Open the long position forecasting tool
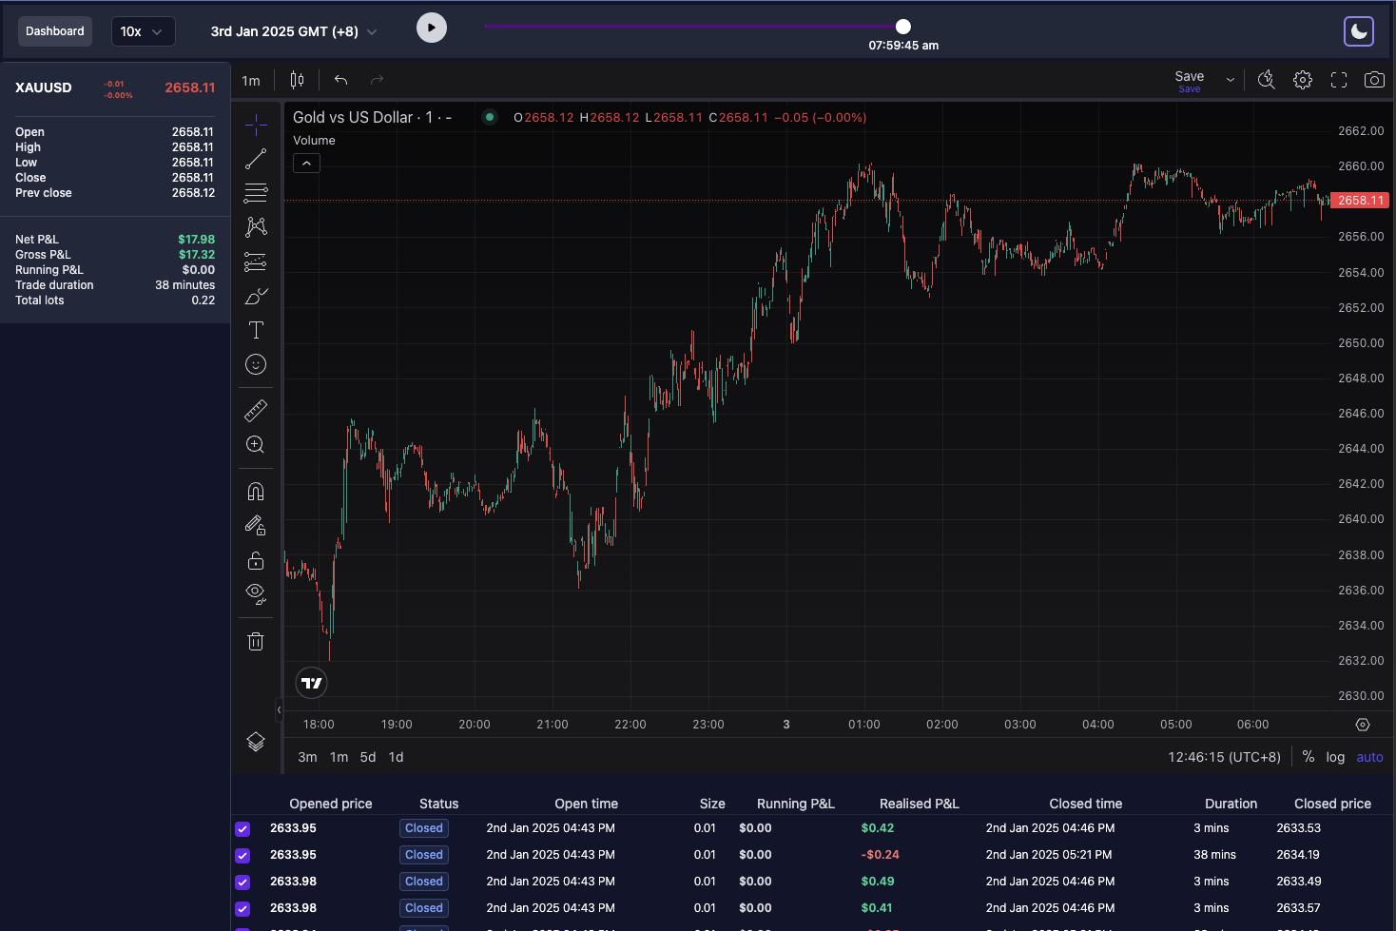Screen dimensions: 1396x931 point(256,262)
